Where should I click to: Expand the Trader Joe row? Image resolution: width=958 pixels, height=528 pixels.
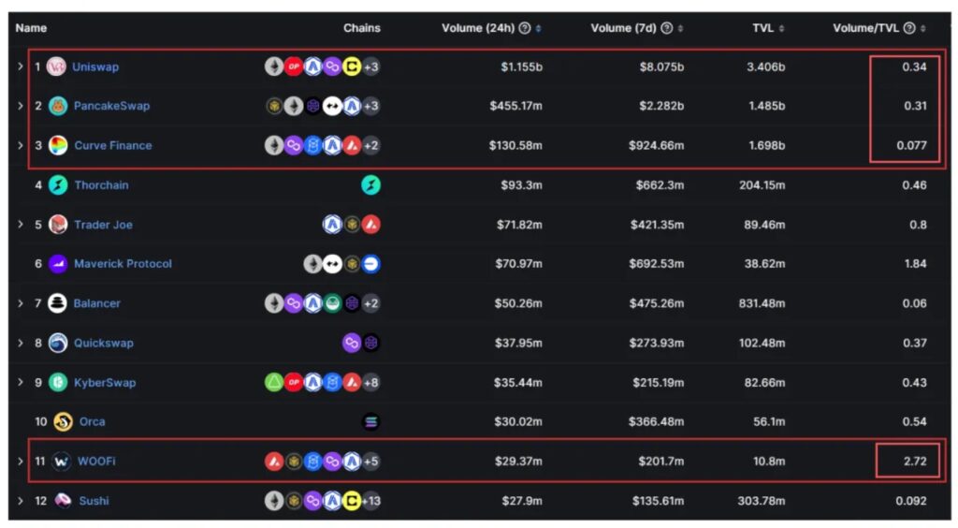pos(21,225)
